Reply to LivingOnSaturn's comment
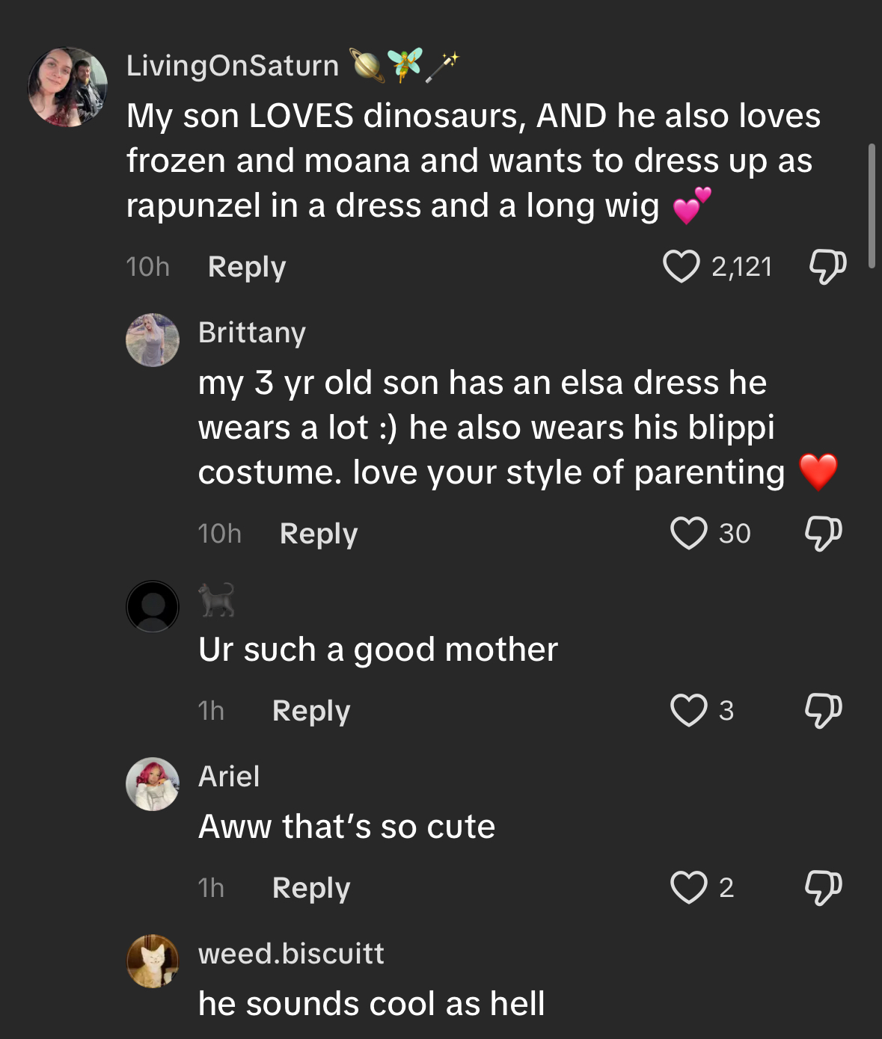This screenshot has height=1039, width=882. point(247,267)
